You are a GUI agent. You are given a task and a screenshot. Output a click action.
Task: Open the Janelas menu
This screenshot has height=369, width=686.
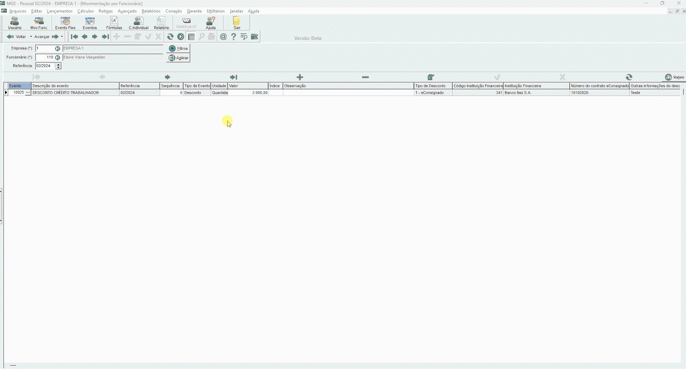pyautogui.click(x=236, y=11)
